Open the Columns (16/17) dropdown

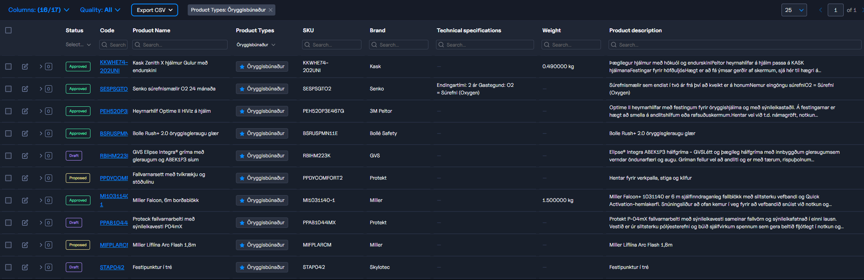[x=39, y=10]
